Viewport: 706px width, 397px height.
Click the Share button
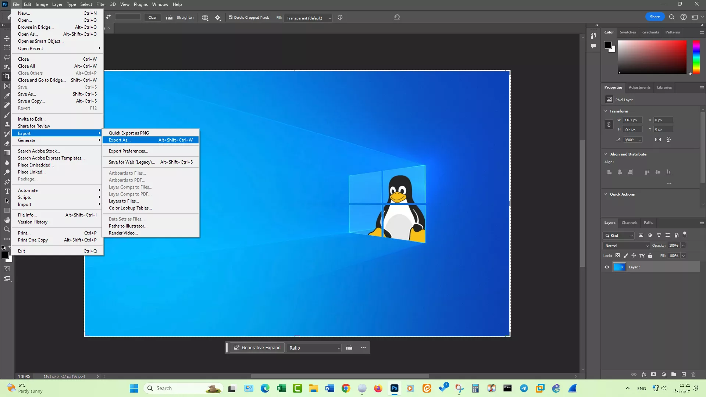click(x=655, y=17)
